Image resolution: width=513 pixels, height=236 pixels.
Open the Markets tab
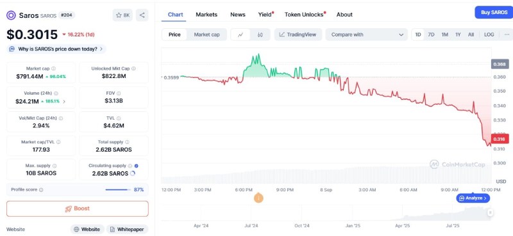[206, 15]
